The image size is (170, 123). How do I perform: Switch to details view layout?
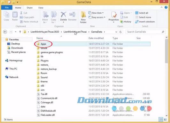coord(161,119)
